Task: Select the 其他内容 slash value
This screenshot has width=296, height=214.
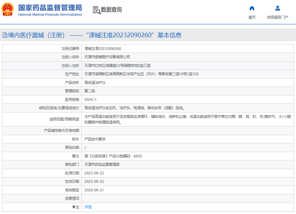Action: pyautogui.click(x=85, y=147)
